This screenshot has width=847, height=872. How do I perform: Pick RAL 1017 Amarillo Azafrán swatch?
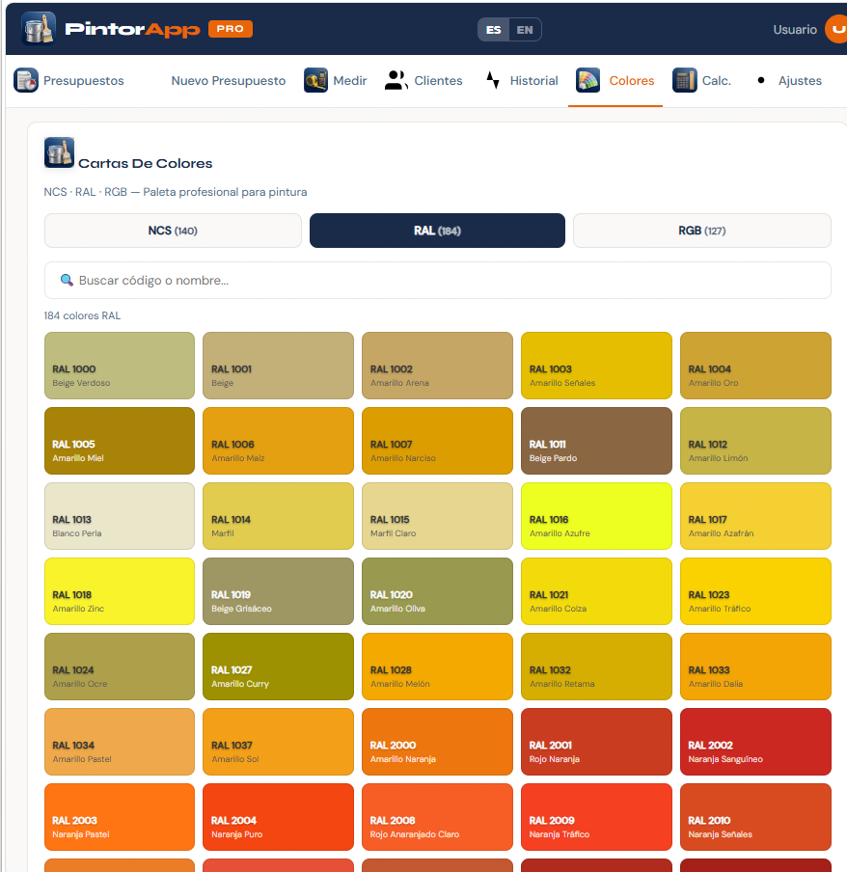(x=755, y=516)
